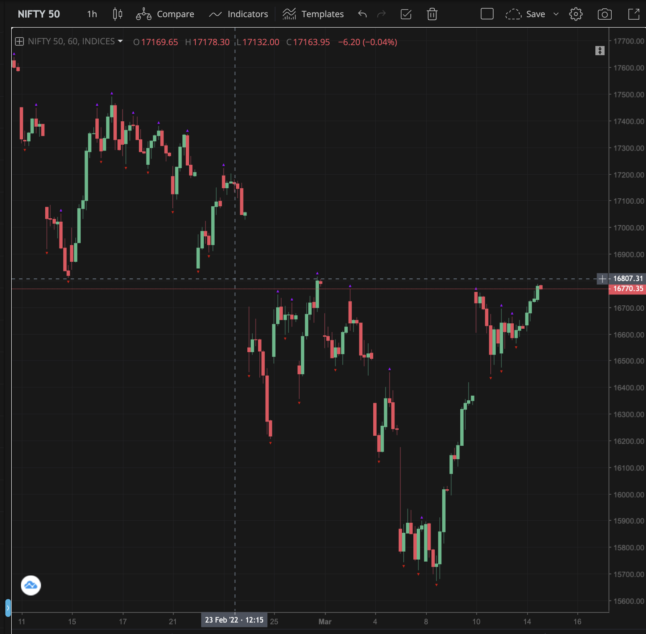
Task: Click the legend title NIFTY 50, 60, INDICES
Action: (72, 41)
